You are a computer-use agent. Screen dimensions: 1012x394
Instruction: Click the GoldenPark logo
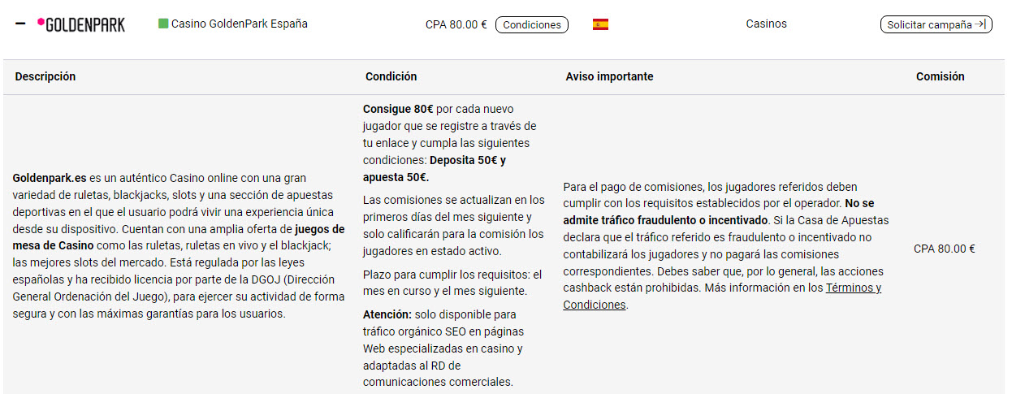[x=81, y=24]
